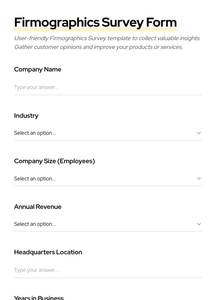Select the 'Company Size (Employees)' label
The width and height of the screenshot is (216, 300).
coord(54,161)
